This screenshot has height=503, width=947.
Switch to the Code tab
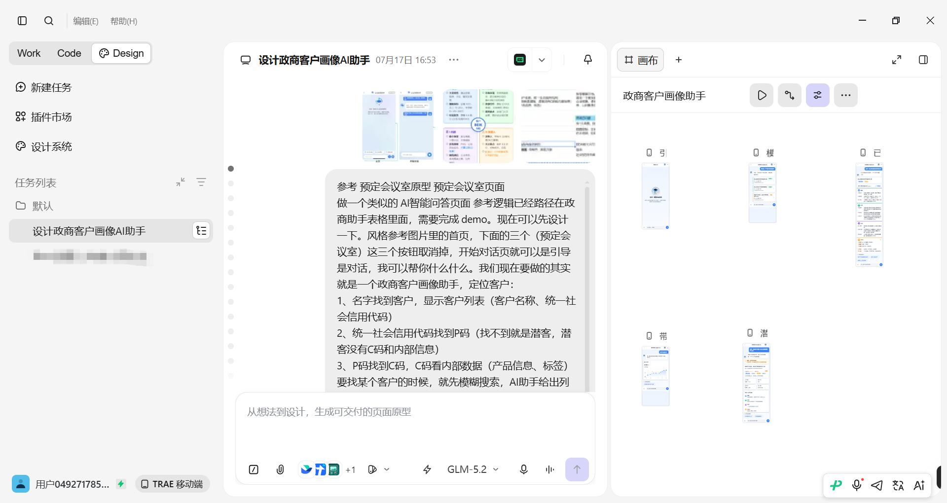point(69,53)
